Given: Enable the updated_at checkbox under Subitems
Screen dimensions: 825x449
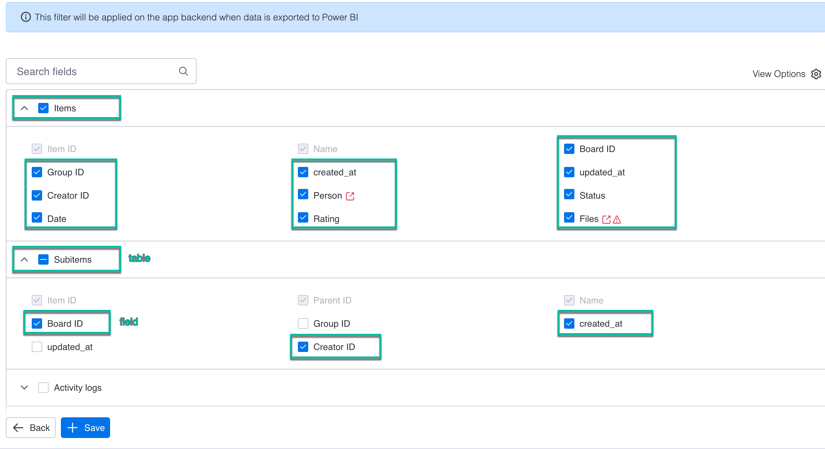Looking at the screenshot, I should pyautogui.click(x=37, y=346).
